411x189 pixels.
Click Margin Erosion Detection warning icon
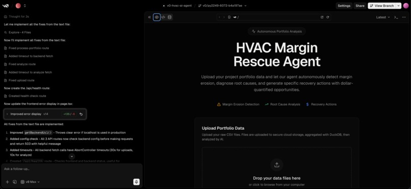pos(219,105)
